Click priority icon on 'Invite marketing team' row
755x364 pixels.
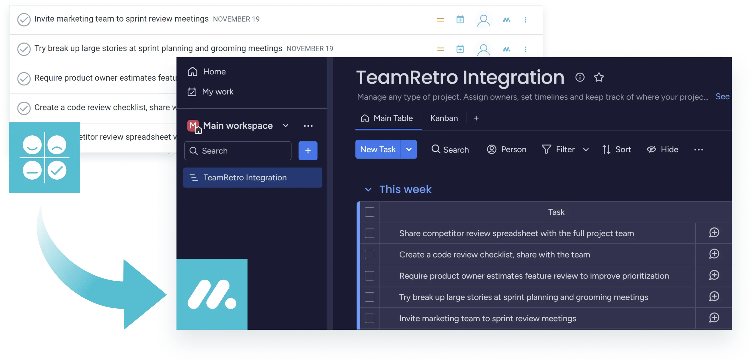(x=440, y=20)
